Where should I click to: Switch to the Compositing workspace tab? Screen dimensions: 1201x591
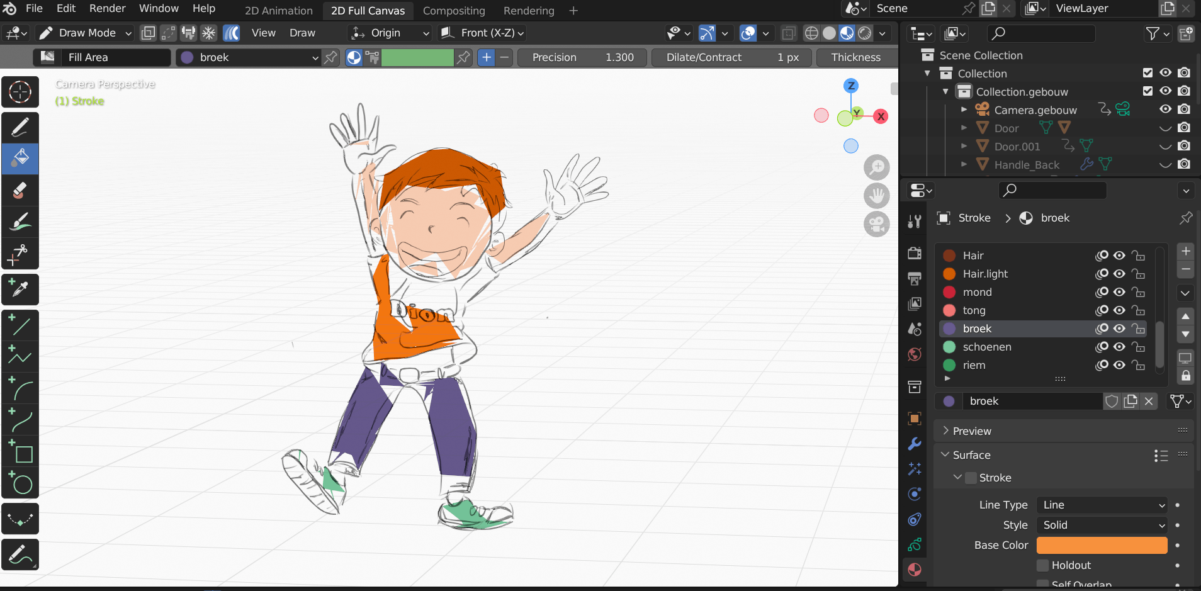[x=454, y=11]
